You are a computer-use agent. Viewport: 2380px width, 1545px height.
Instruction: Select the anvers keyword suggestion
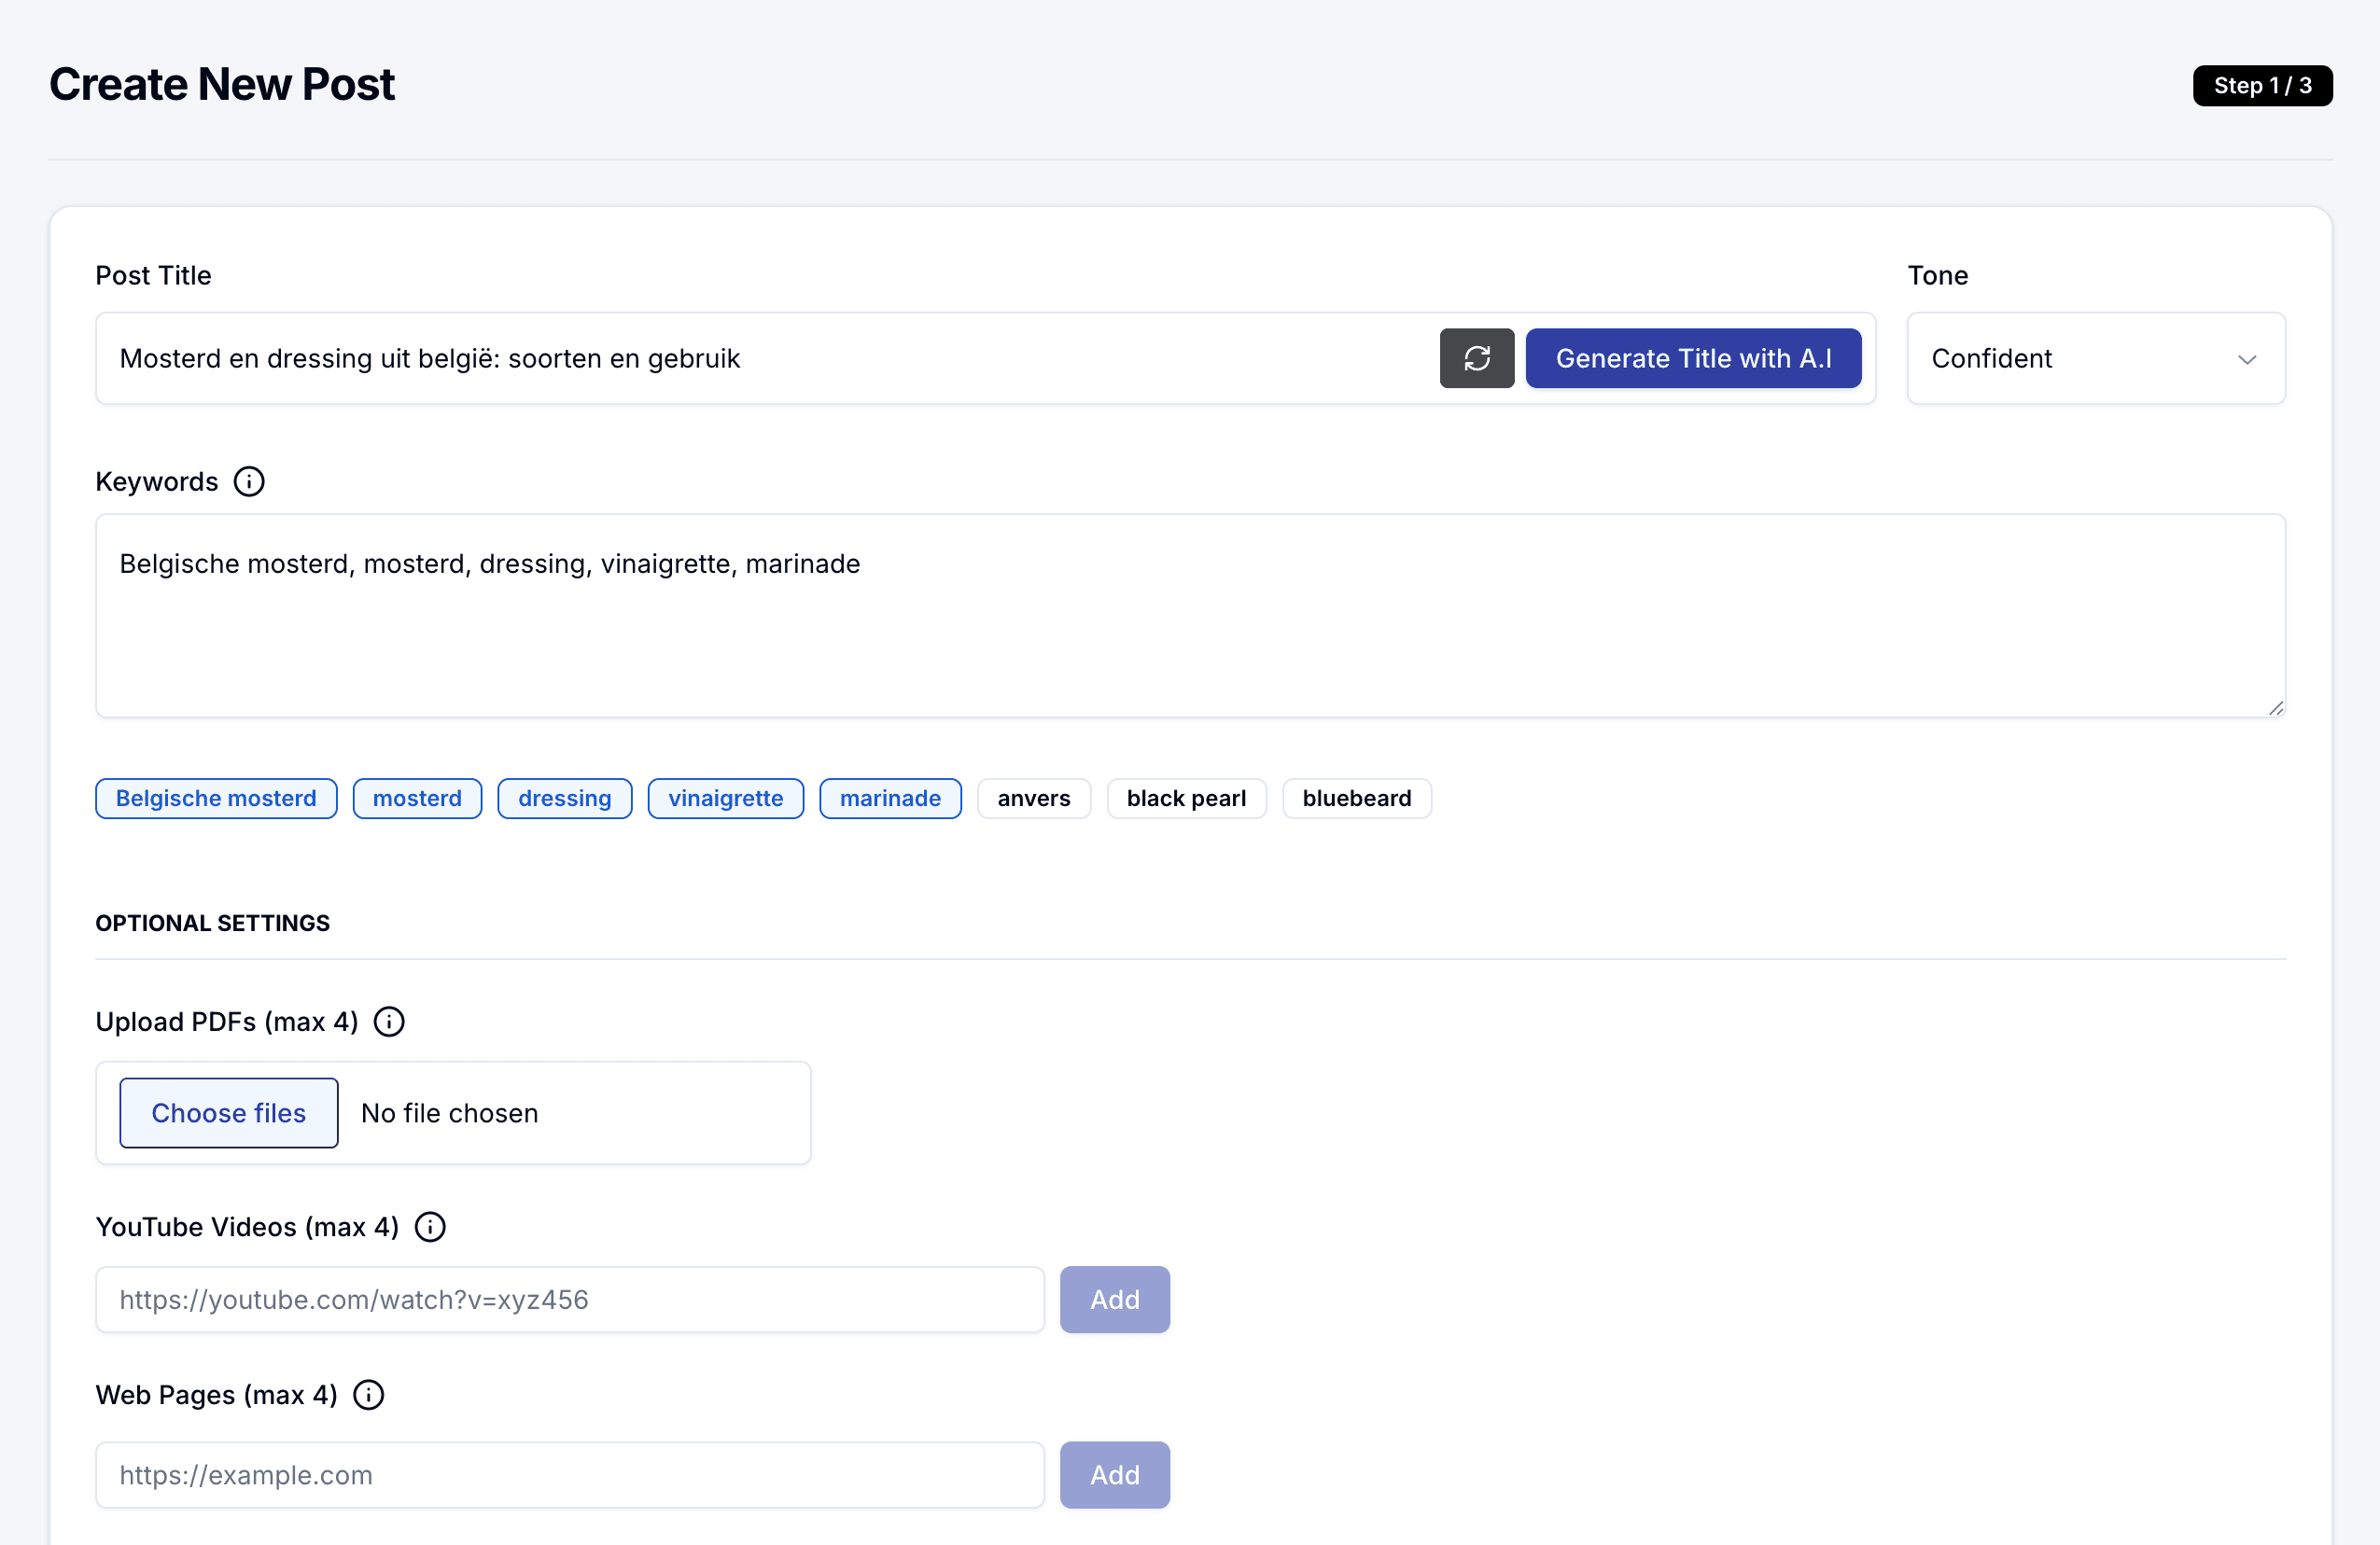tap(1033, 799)
